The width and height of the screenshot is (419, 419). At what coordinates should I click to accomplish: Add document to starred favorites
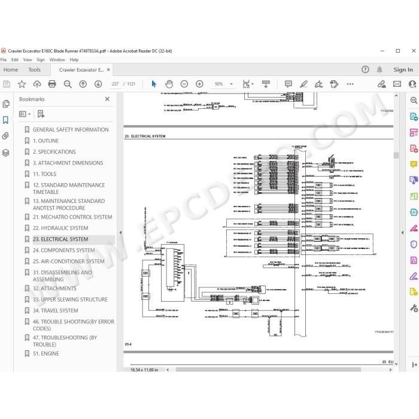tap(22, 84)
